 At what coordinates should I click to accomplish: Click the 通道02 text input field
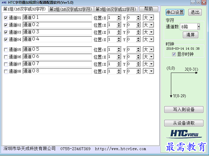(57, 25)
